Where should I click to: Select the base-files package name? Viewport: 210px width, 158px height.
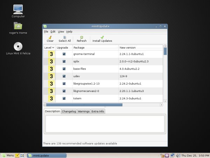pos(79,69)
